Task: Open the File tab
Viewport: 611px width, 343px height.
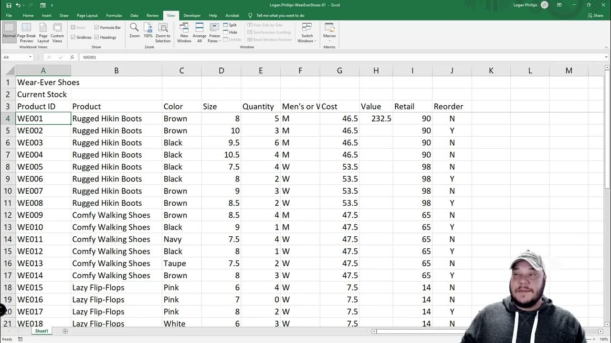Action: [9, 15]
